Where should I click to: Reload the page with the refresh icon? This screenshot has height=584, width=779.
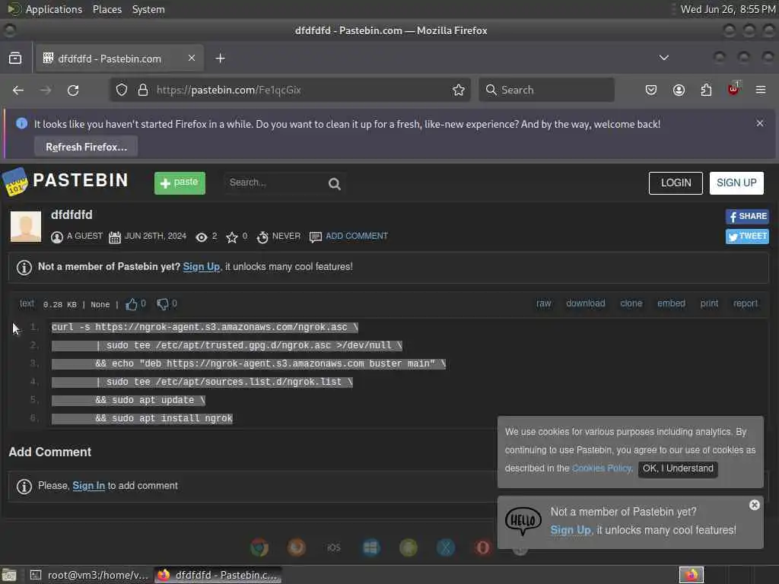(x=73, y=90)
